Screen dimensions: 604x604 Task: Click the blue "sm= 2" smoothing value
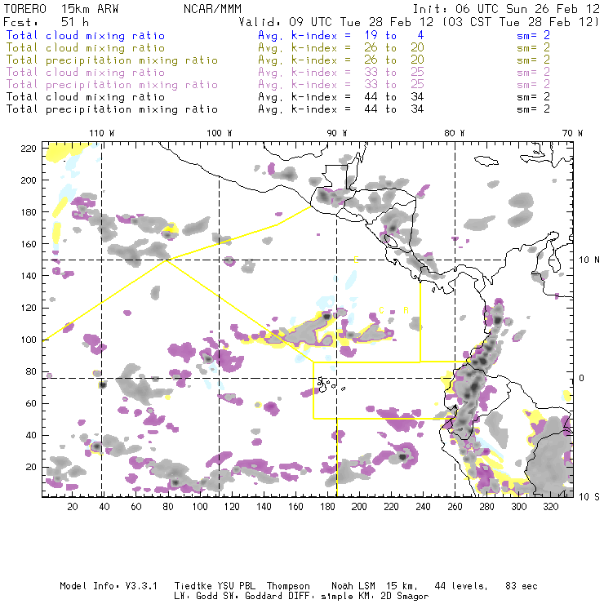tap(533, 35)
